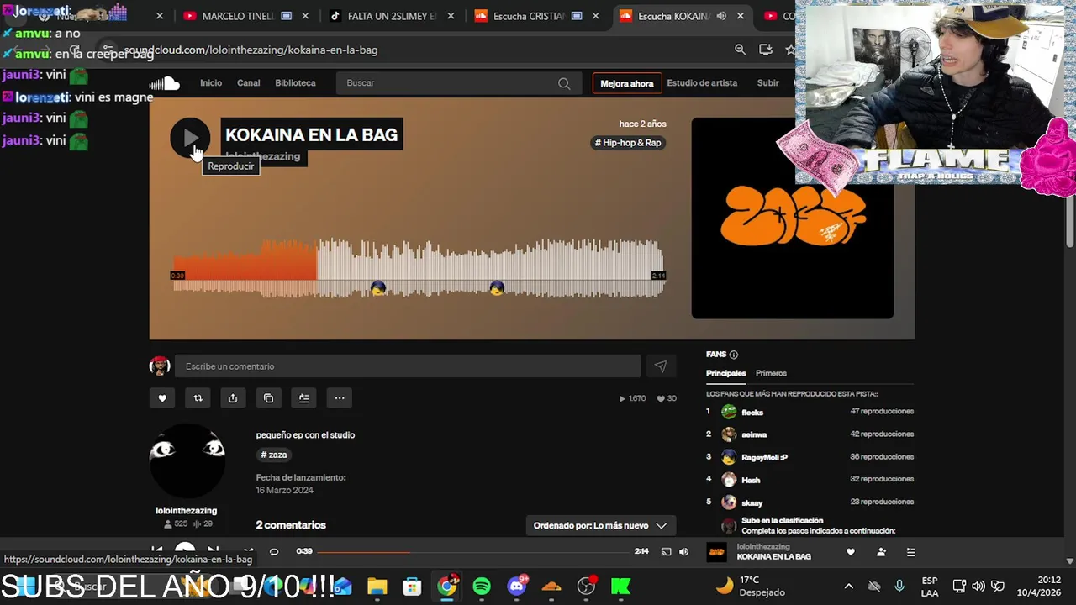Go to Inicio in SoundCloud navigation
Screen dimensions: 1076x605
pos(211,82)
